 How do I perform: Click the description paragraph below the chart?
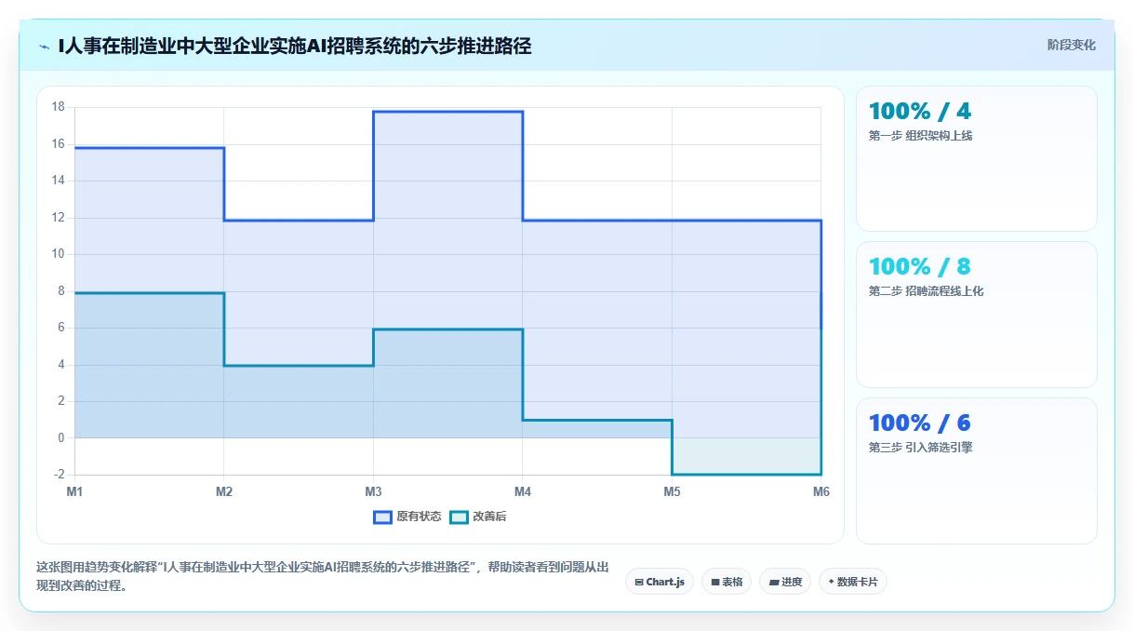coord(323,576)
